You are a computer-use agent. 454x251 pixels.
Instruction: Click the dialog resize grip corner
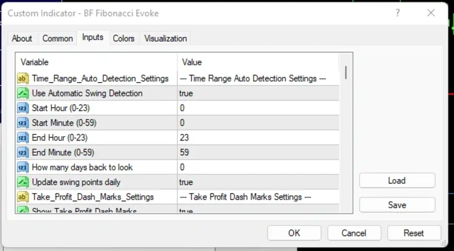coord(444,243)
